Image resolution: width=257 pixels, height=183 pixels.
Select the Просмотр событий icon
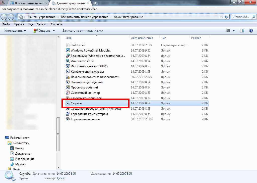click(x=67, y=87)
